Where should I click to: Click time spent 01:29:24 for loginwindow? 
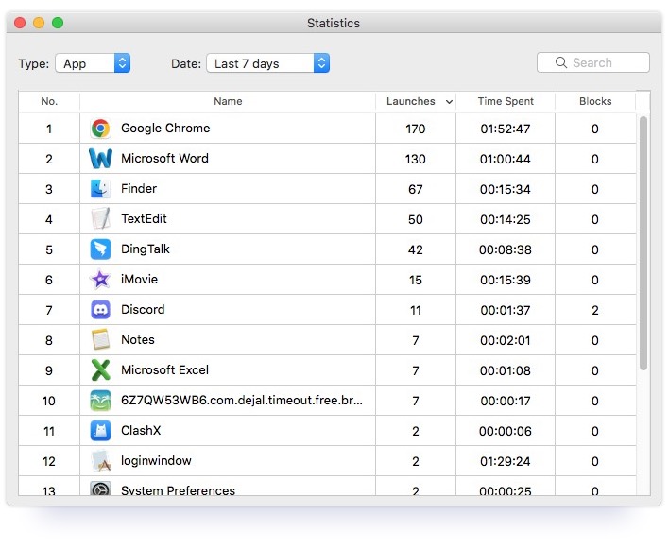[x=506, y=462]
